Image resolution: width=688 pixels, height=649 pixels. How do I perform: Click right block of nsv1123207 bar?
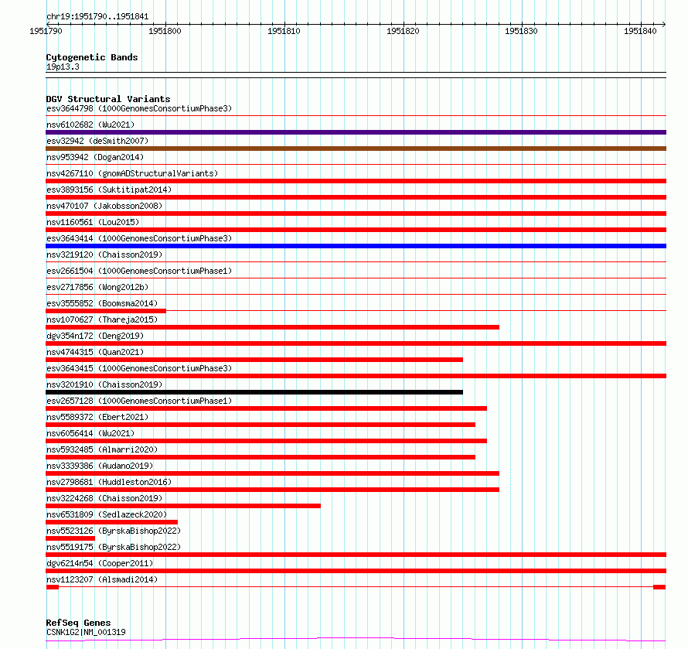659,587
